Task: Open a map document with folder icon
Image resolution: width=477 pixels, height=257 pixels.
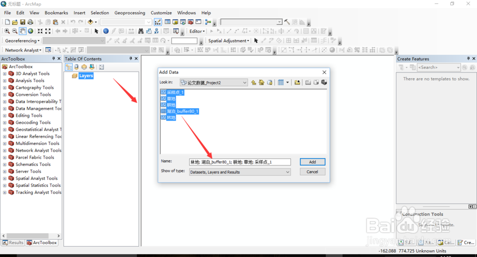Action: [15, 22]
